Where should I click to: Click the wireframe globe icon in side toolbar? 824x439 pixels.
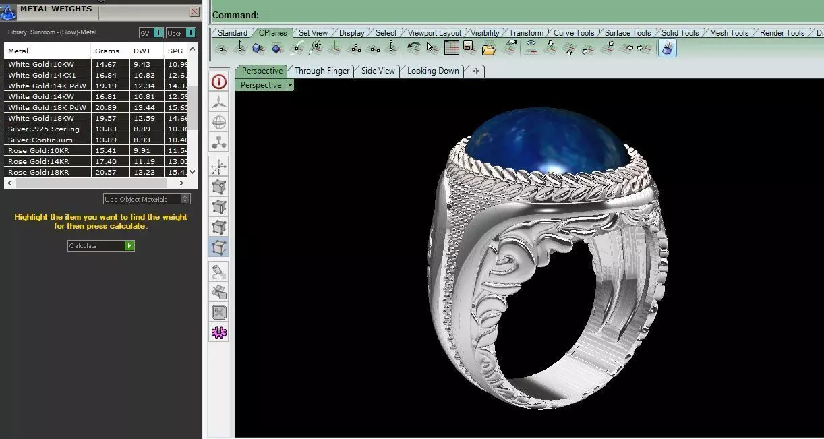point(219,123)
